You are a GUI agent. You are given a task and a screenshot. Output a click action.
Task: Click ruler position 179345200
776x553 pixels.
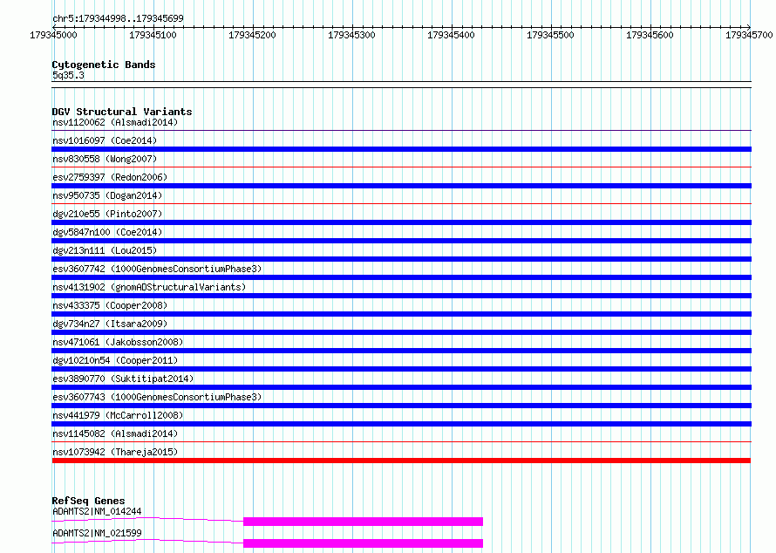252,35
